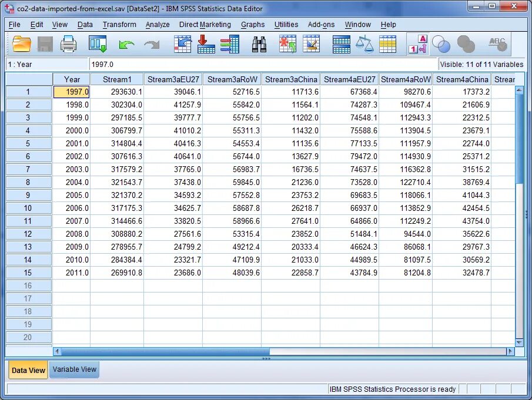
Task: Click the grey Redo arrow icon
Action: pyautogui.click(x=152, y=45)
